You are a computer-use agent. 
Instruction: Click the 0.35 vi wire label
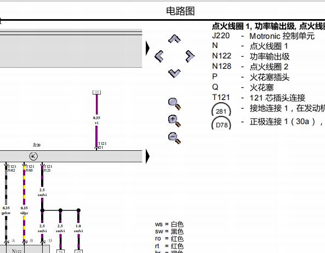coord(96,120)
